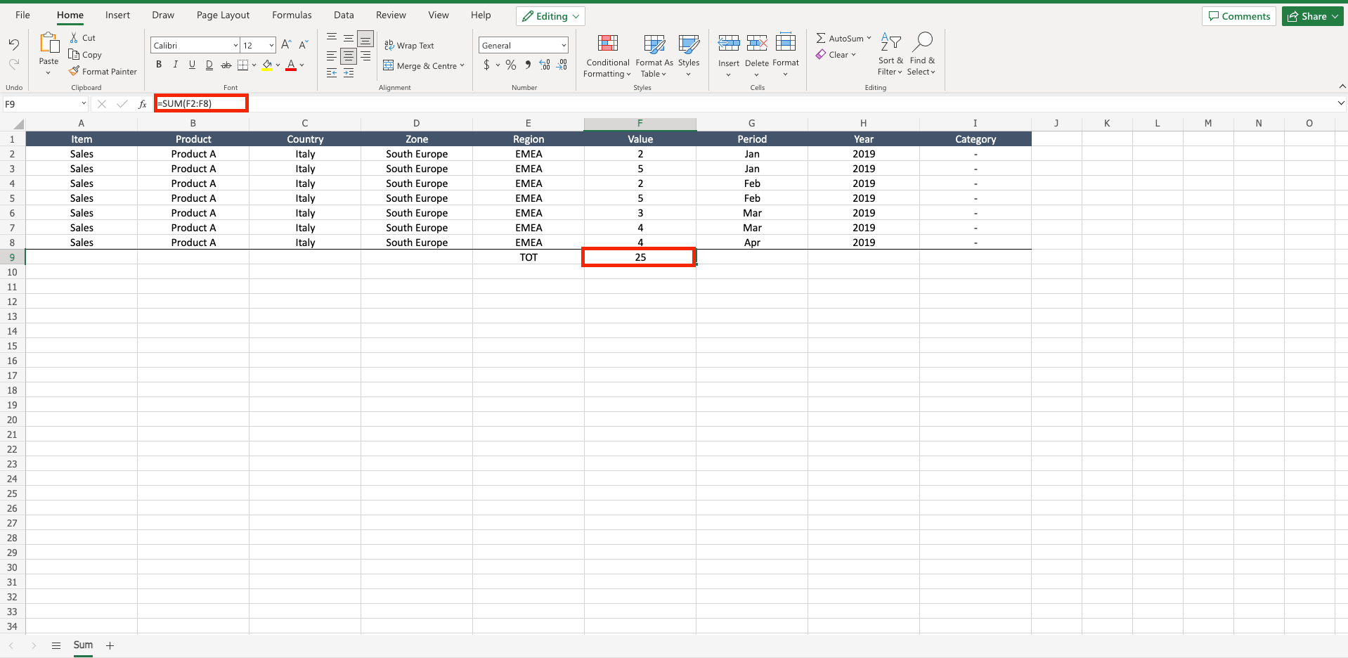Click Merge & Centre
Viewport: 1348px width, 658px height.
tap(424, 65)
